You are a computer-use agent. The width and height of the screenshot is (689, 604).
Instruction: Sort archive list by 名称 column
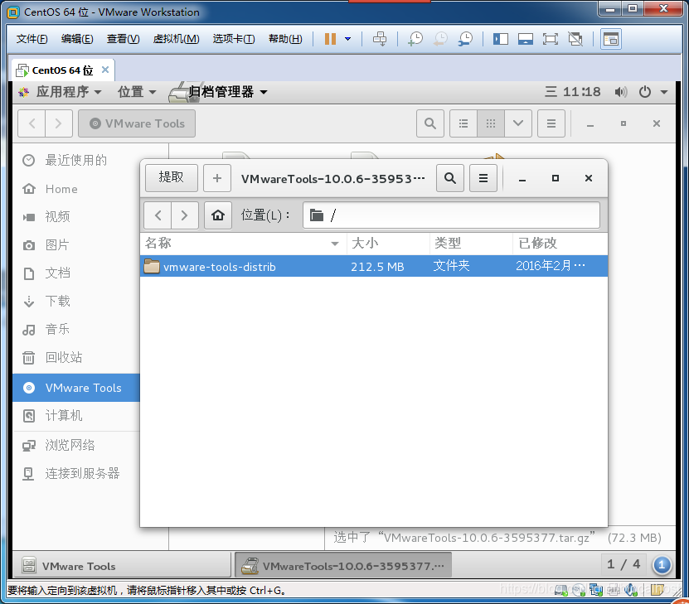[244, 243]
